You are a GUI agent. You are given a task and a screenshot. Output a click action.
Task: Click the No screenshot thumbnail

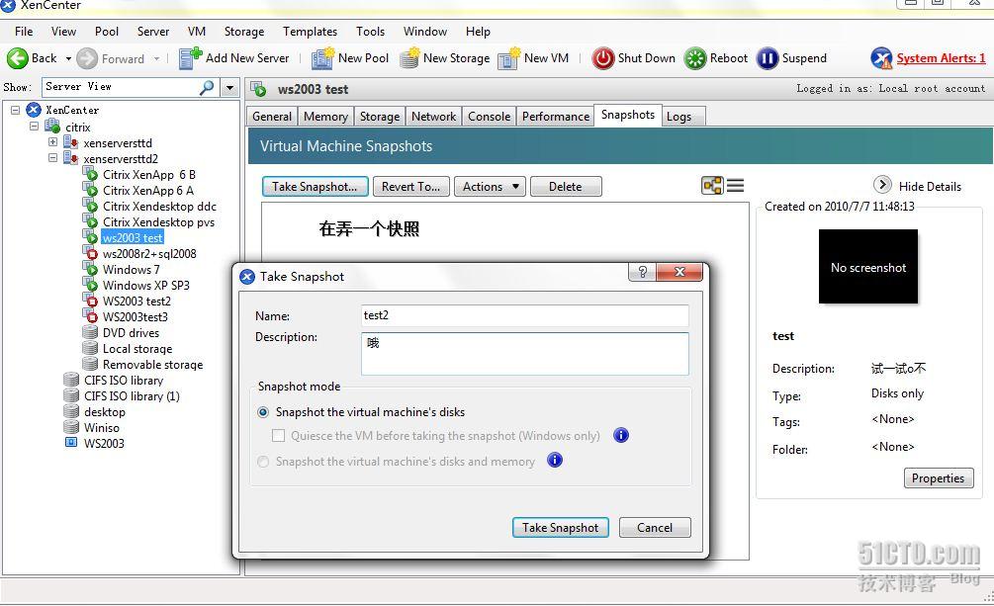click(x=867, y=266)
